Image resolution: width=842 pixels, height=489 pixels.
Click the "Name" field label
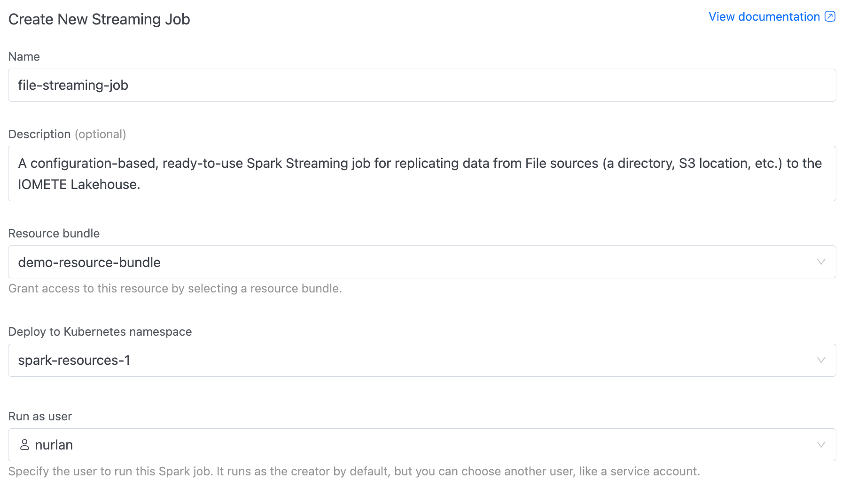point(24,57)
